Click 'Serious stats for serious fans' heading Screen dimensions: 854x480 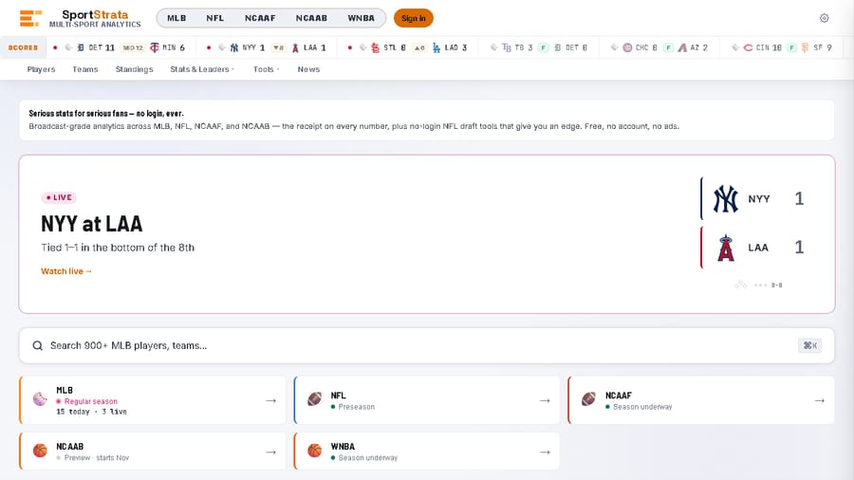tap(105, 114)
